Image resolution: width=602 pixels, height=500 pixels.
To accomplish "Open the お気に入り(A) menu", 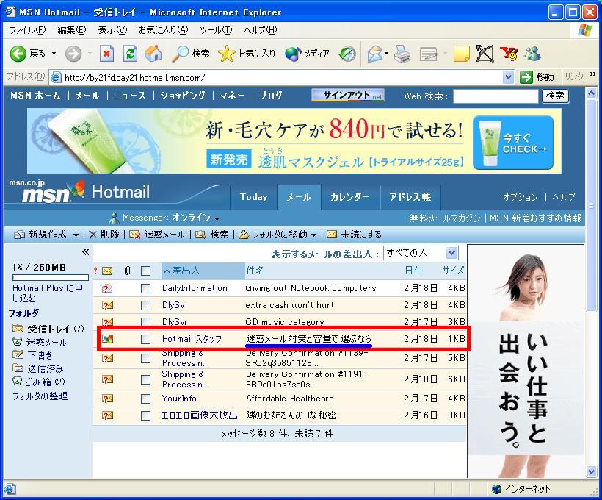I will pos(164,30).
